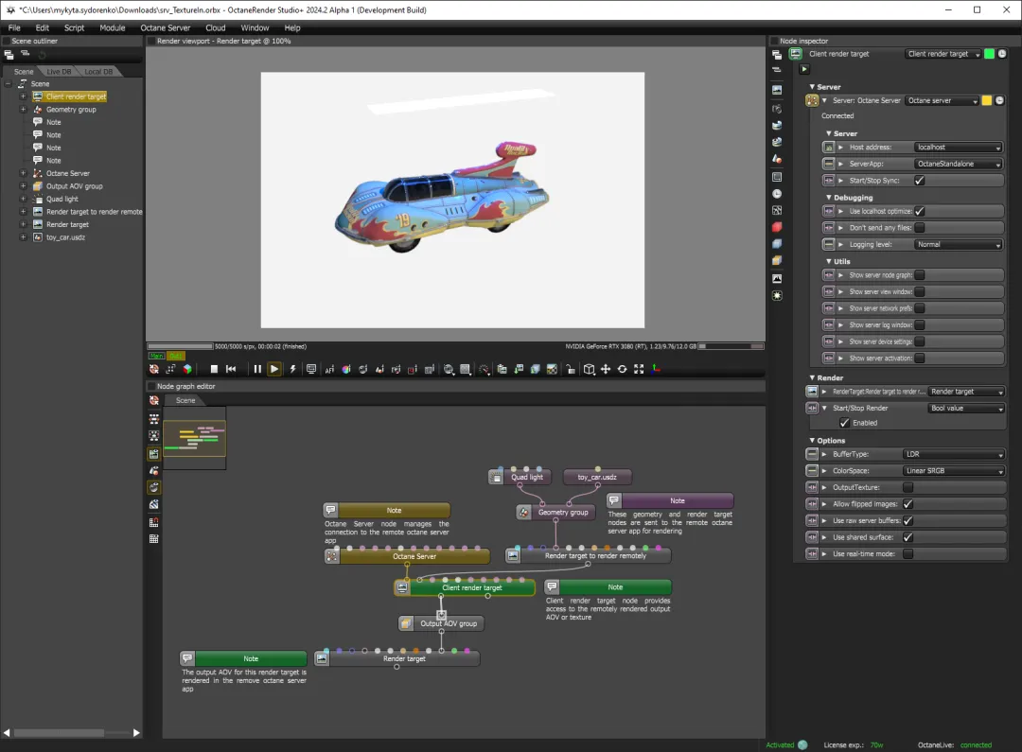Pause the render in viewport toolbar
The width and height of the screenshot is (1022, 752).
256,369
